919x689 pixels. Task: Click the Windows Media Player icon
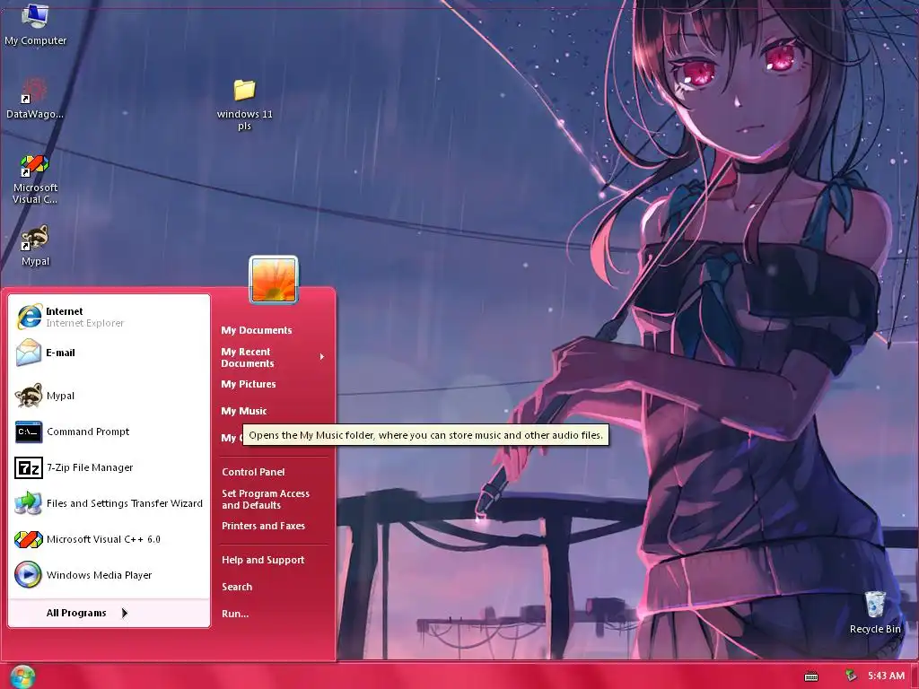(x=29, y=575)
